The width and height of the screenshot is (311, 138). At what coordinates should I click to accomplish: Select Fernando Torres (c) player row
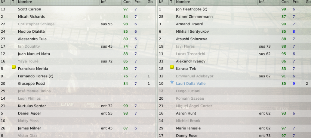(78, 76)
